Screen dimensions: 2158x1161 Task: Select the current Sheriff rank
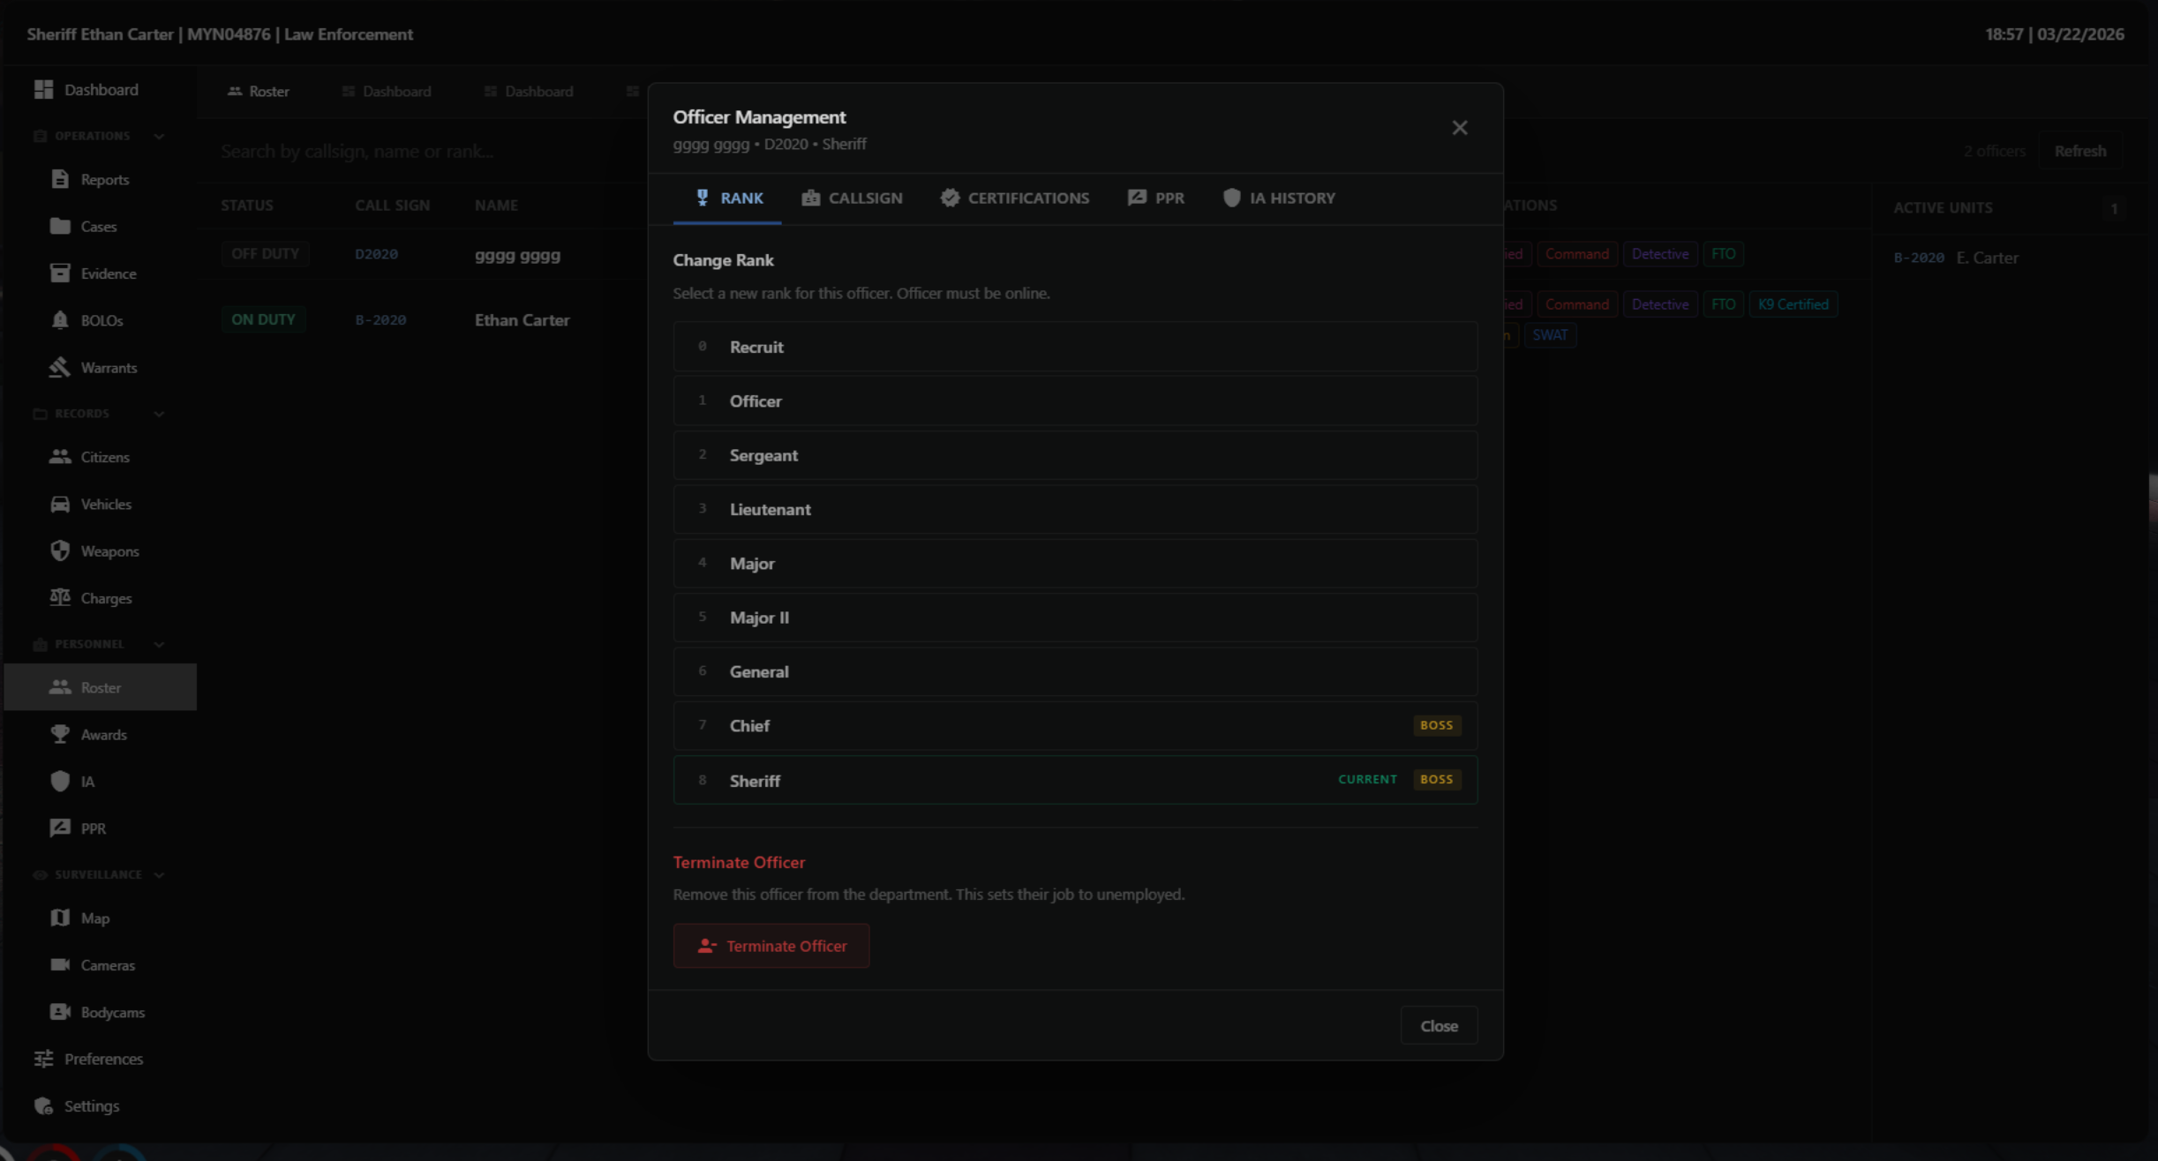(1075, 780)
